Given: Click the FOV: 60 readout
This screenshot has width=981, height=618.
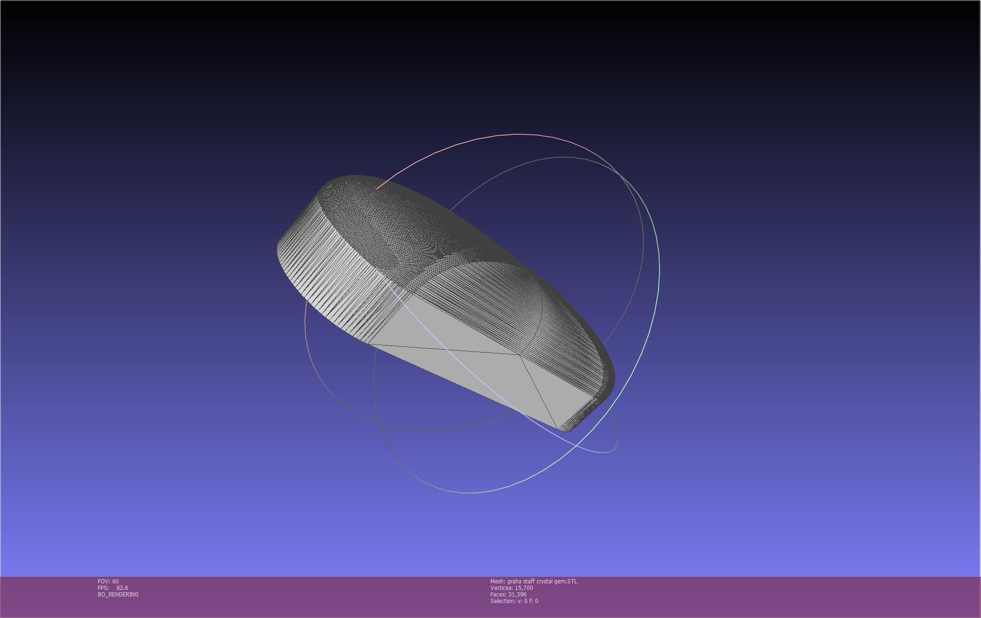Looking at the screenshot, I should 108,581.
